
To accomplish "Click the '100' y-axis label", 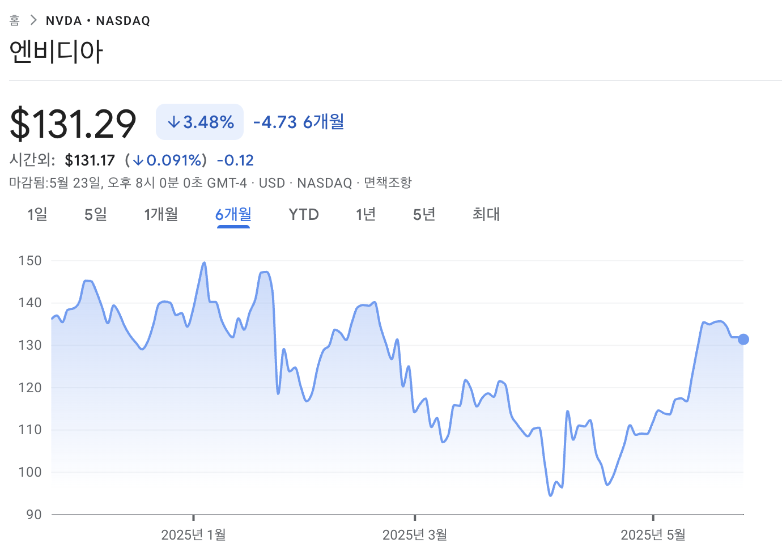I will tap(30, 472).
